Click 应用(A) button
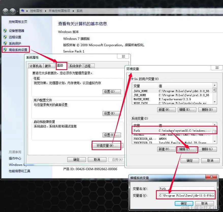Image resolution: width=223 pixels, height=212 pixels. pyautogui.click(x=117, y=160)
